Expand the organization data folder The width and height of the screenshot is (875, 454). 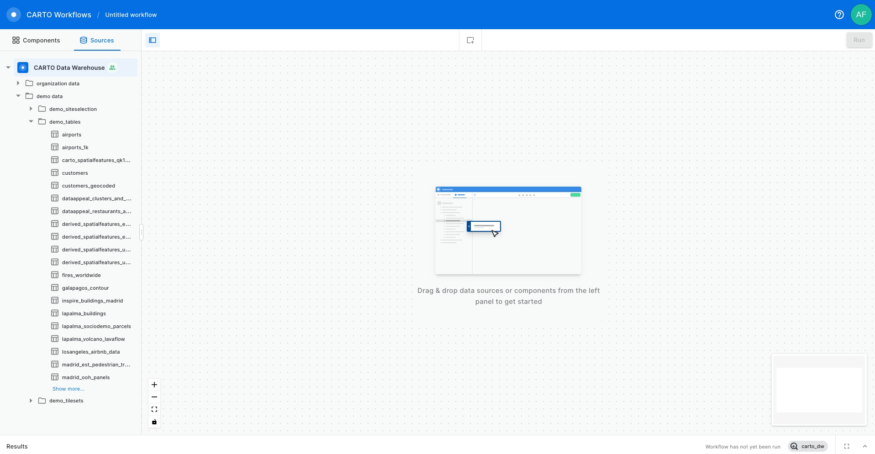pyautogui.click(x=18, y=83)
